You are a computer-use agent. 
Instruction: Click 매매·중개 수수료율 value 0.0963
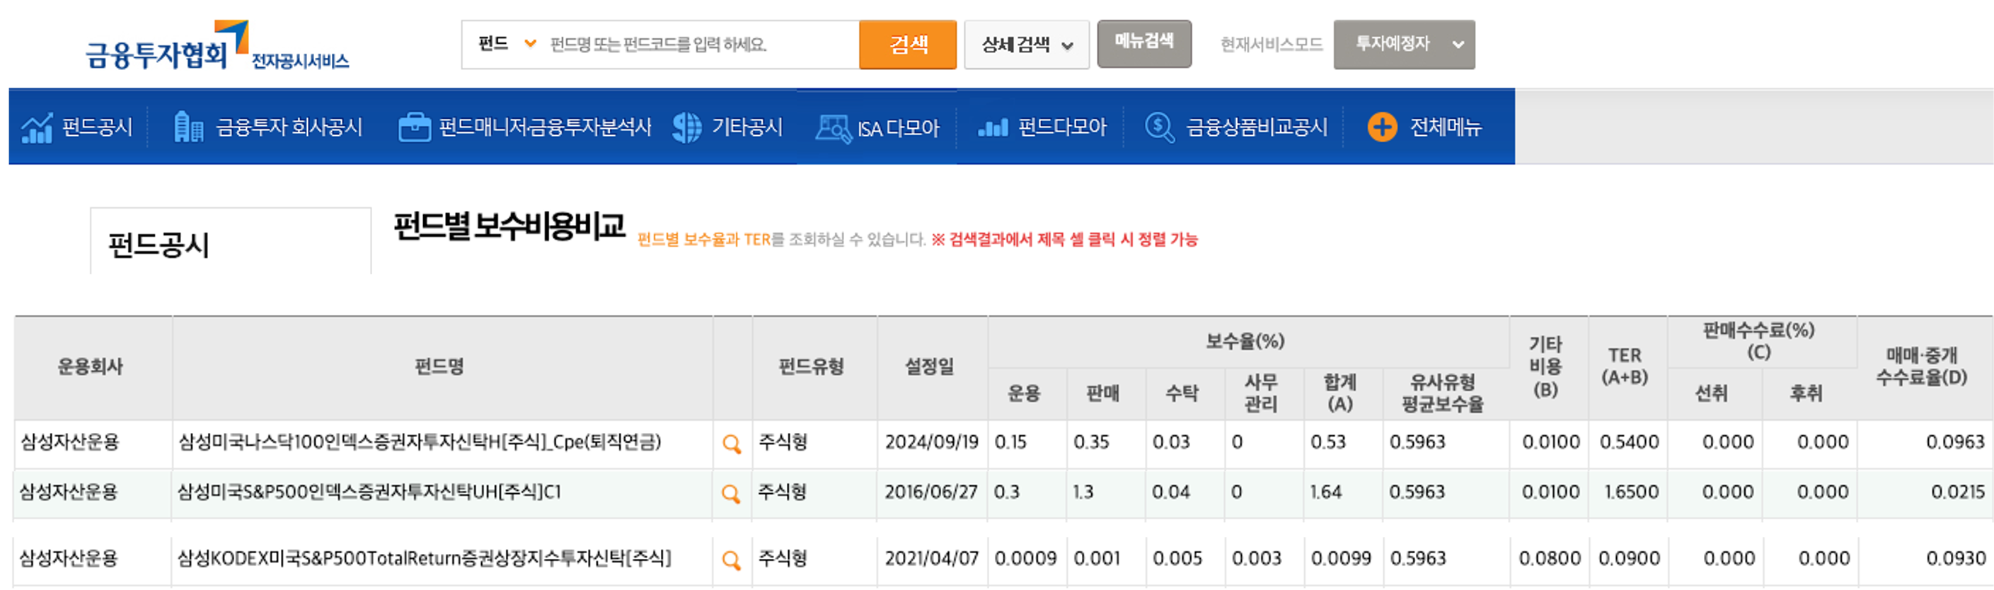tap(1955, 442)
